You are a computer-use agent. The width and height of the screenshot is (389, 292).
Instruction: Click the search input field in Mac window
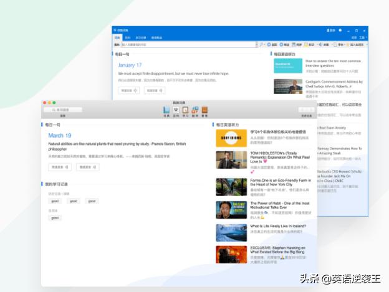(62, 110)
